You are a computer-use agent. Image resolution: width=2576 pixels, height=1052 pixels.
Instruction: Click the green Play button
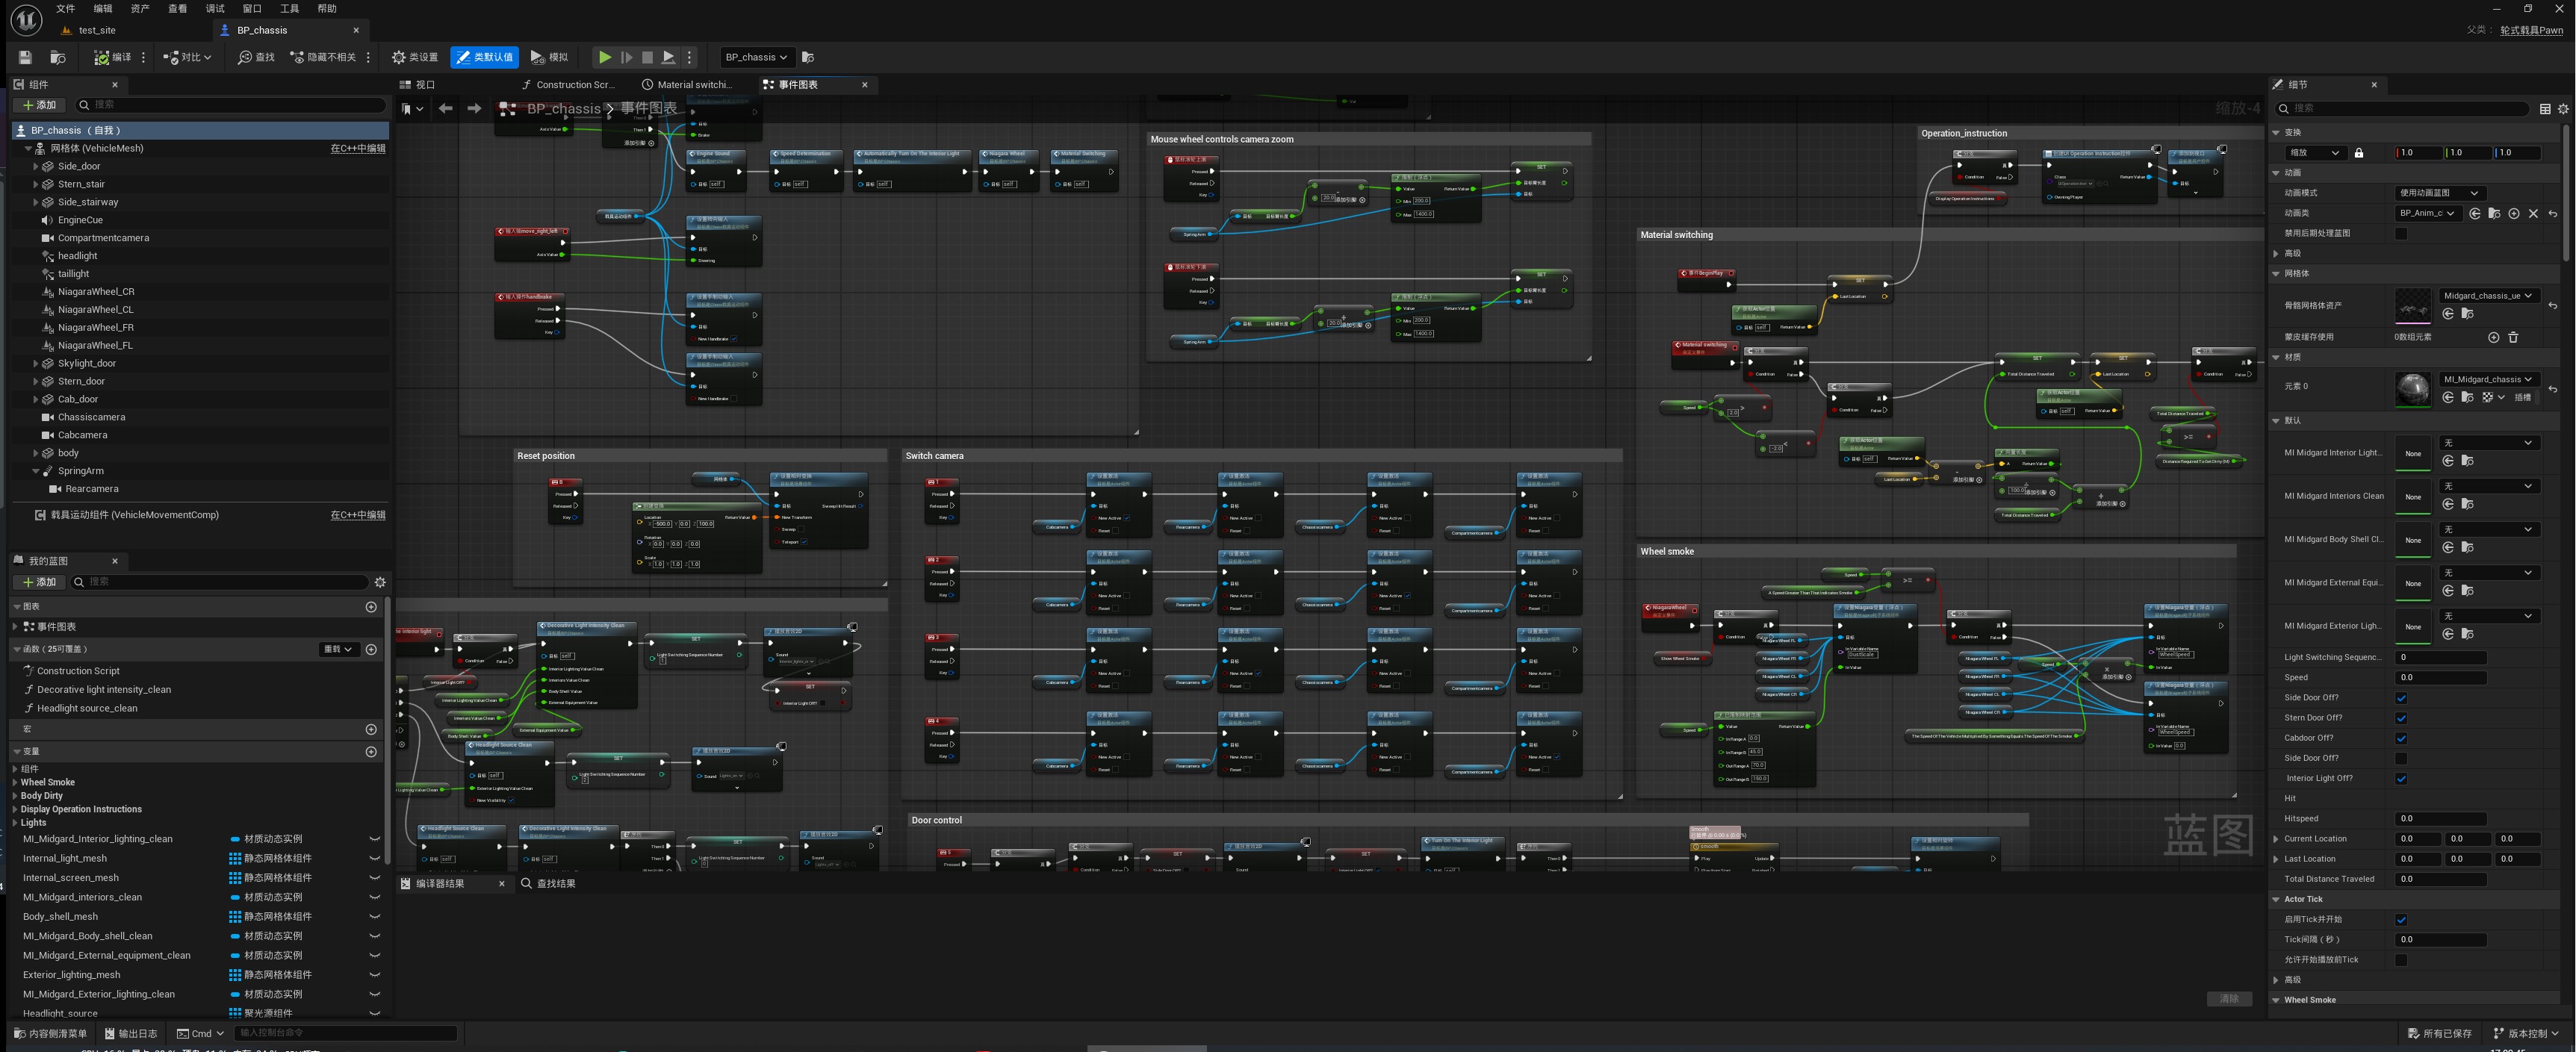(x=604, y=57)
